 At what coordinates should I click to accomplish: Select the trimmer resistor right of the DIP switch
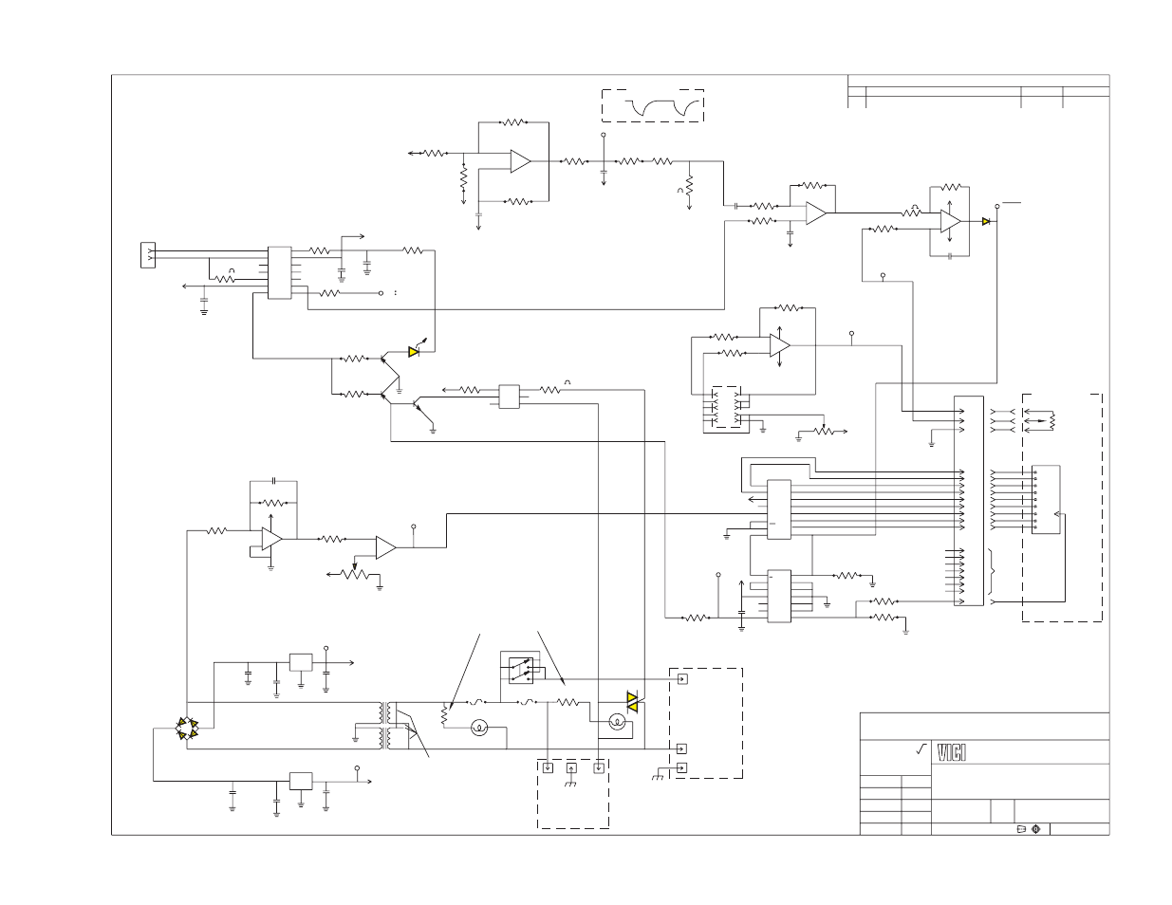click(823, 431)
